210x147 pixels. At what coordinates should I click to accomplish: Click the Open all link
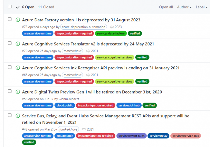pyautogui.click(x=166, y=7)
